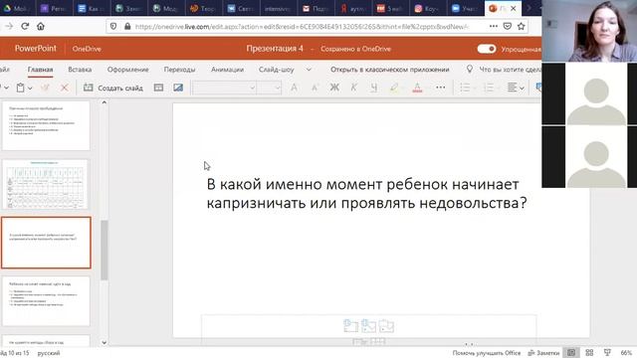637x358 pixels.
Task: Click the thumbnail panel scroll up arrow
Action: (104, 102)
